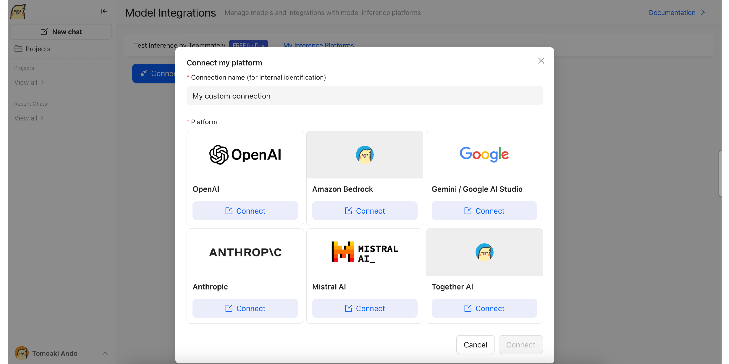Viewport: 729px width, 364px height.
Task: Click the blue Connect button behind dialog
Action: (154, 73)
